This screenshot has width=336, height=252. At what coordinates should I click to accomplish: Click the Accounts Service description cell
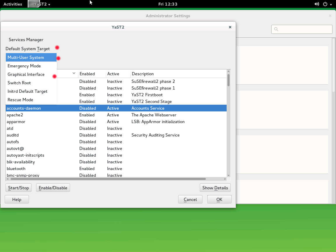tap(148, 108)
